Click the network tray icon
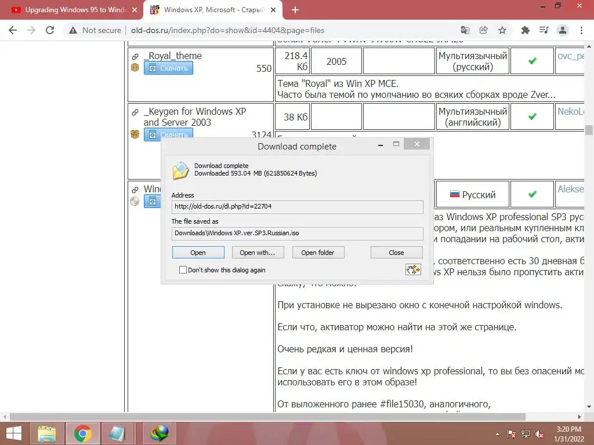 526,434
